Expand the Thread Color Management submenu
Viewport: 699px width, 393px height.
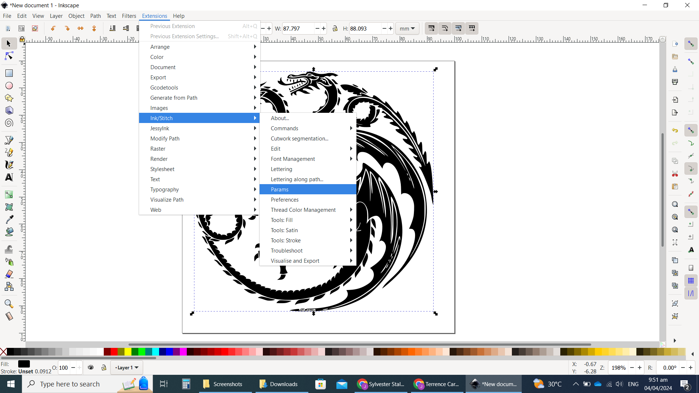click(x=308, y=210)
